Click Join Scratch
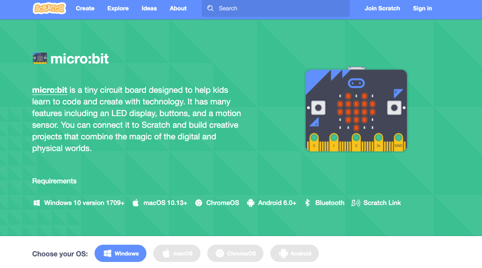The height and width of the screenshot is (268, 482). pos(382,9)
